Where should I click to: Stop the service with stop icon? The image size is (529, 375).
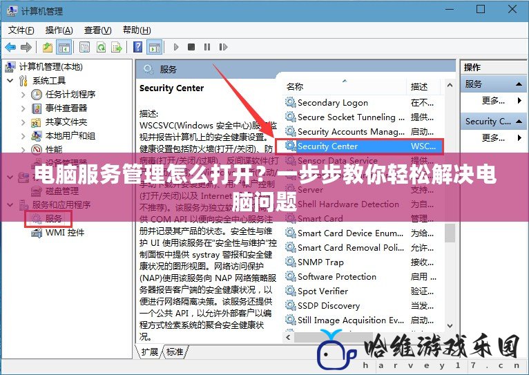pyautogui.click(x=191, y=47)
